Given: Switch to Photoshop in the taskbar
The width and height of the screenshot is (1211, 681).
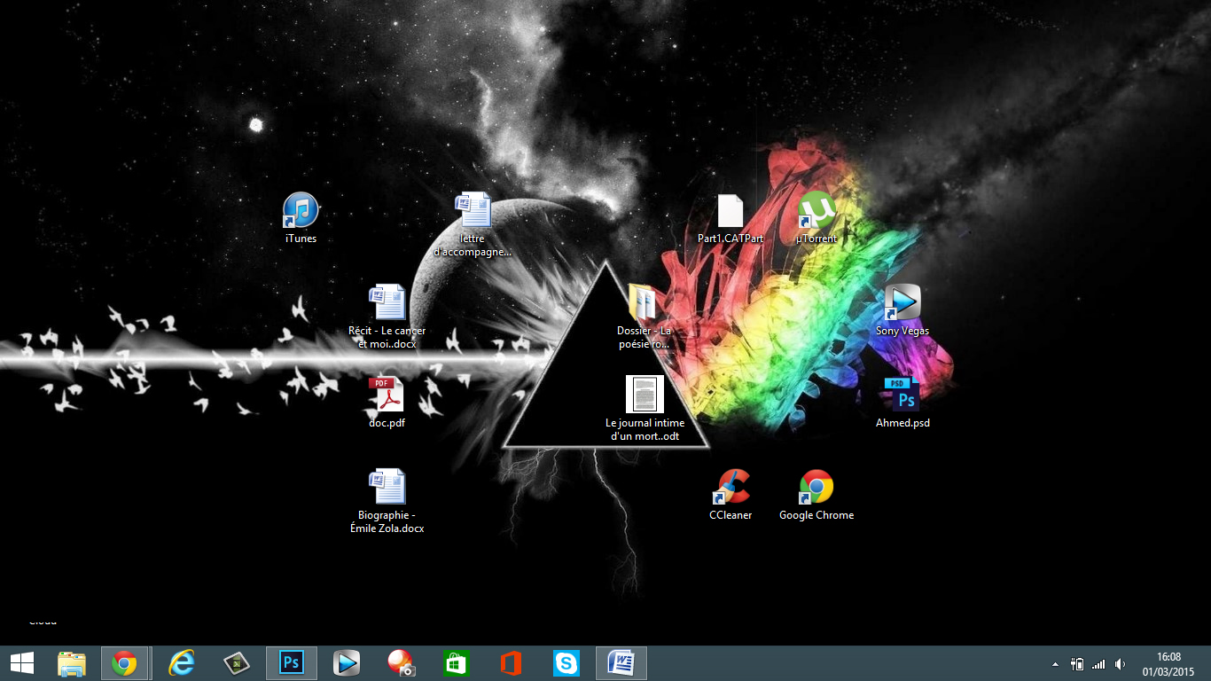Looking at the screenshot, I should pyautogui.click(x=292, y=663).
